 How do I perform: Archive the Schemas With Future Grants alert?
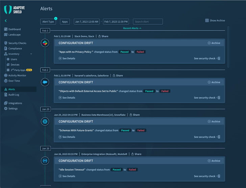point(214,121)
